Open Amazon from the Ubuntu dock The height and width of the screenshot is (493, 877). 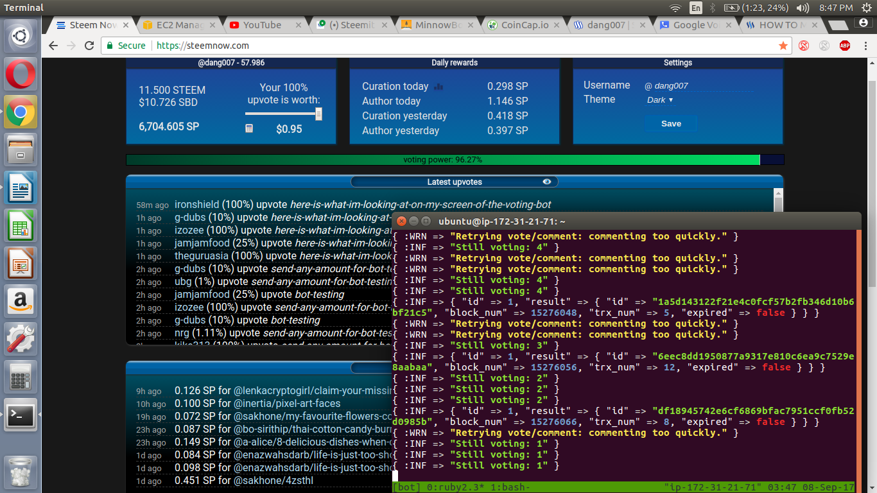click(x=20, y=302)
